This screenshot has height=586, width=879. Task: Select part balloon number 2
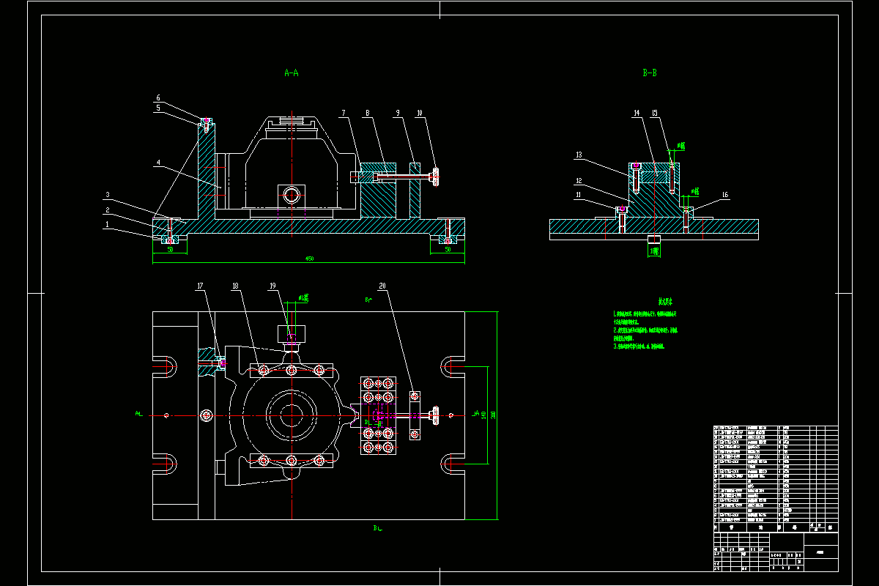(106, 210)
